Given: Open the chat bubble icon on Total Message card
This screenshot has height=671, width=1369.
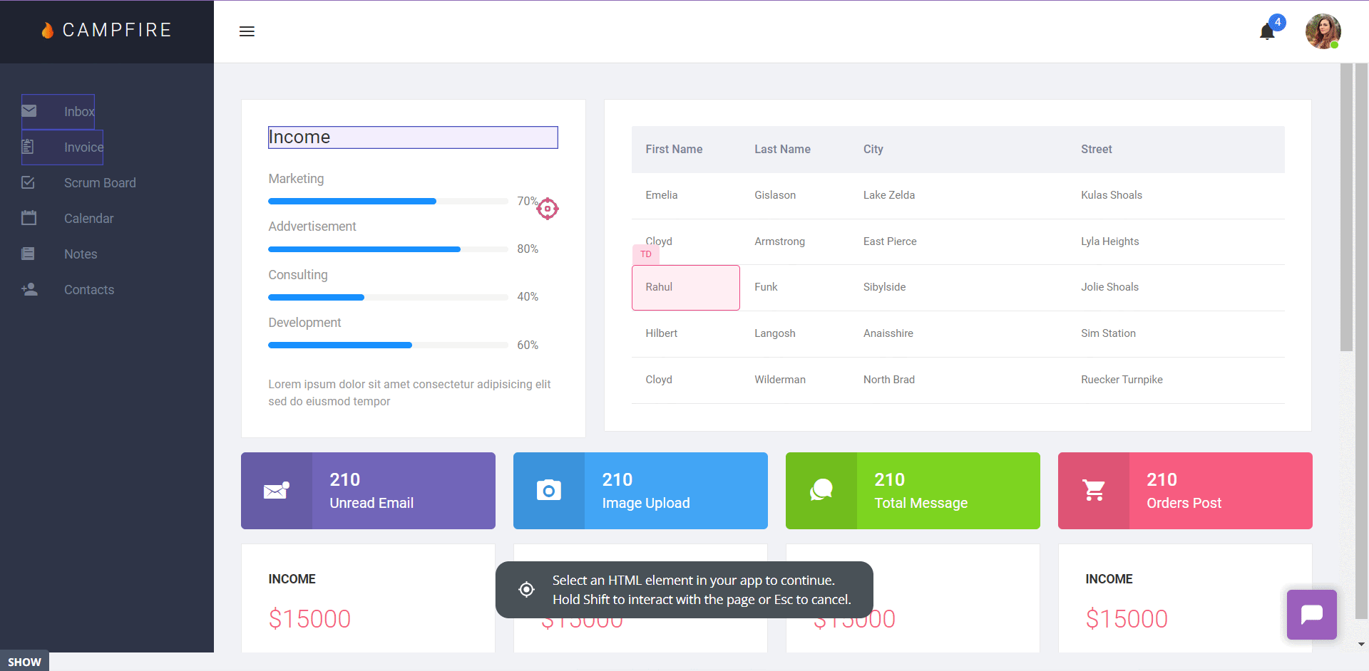Looking at the screenshot, I should pyautogui.click(x=821, y=491).
